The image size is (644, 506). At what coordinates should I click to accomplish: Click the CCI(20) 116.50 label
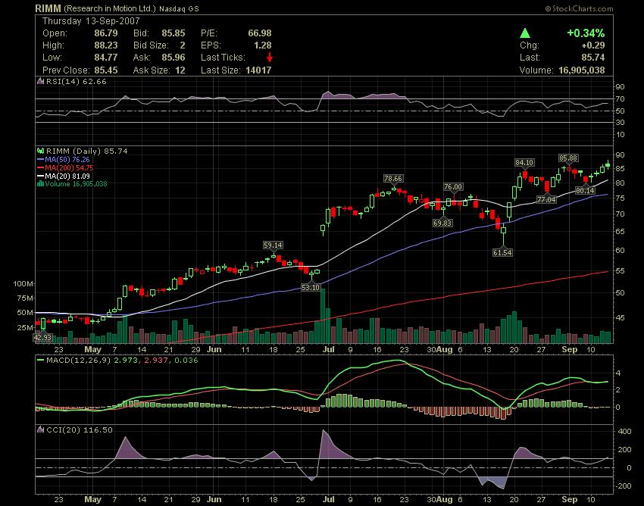[x=80, y=430]
